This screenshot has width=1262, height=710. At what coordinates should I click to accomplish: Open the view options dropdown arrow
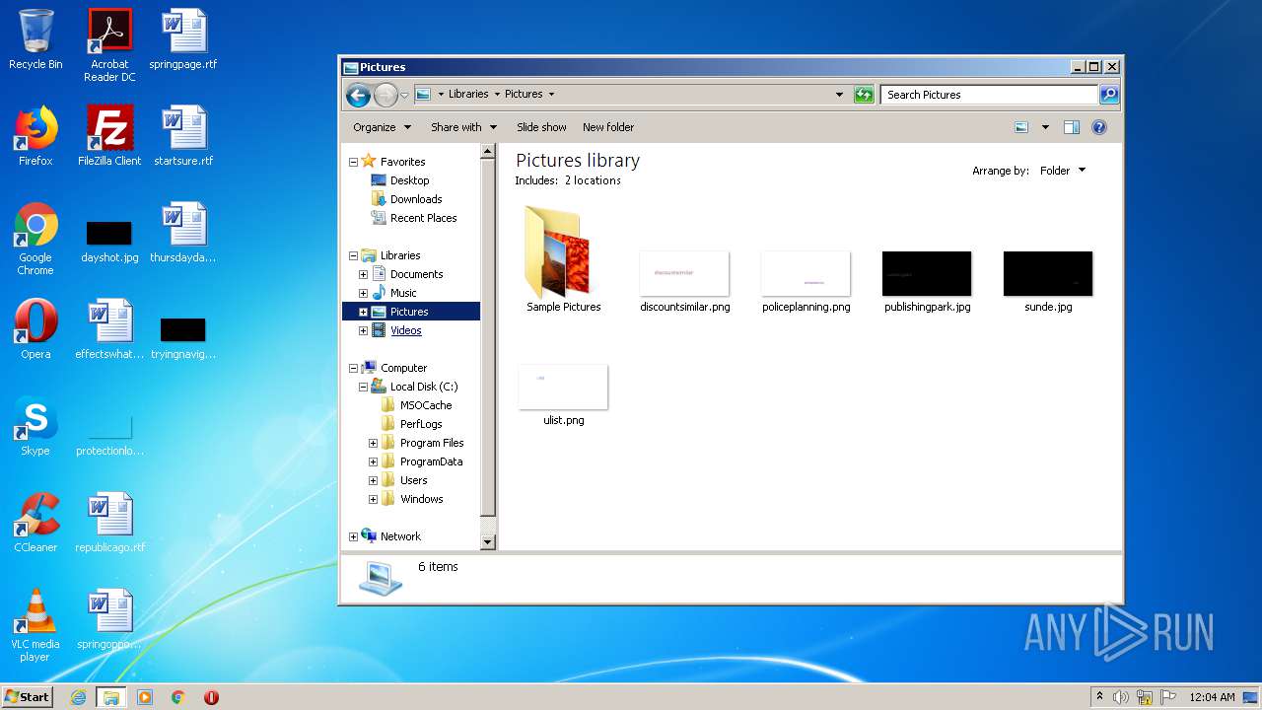(x=1045, y=127)
